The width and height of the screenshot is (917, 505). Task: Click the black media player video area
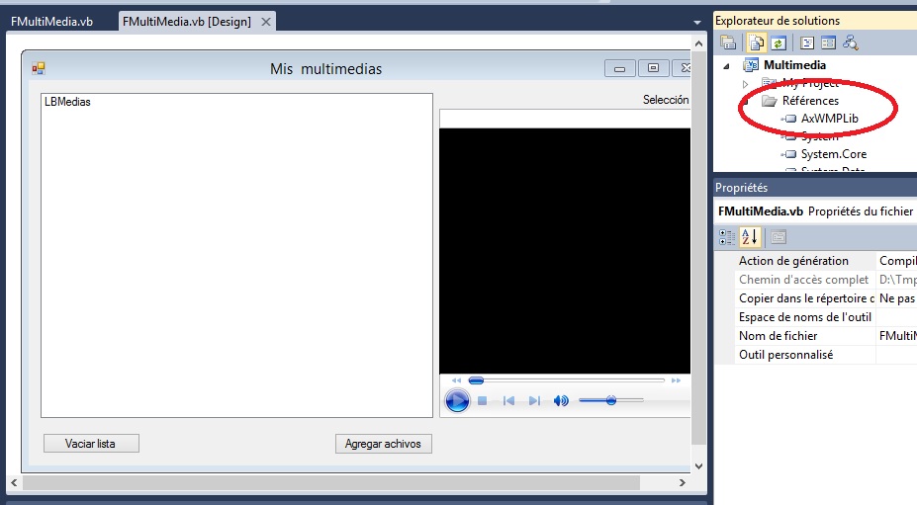click(x=565, y=251)
